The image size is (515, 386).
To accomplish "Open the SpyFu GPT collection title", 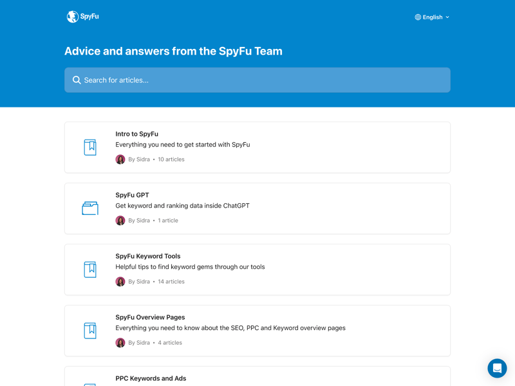I will [x=132, y=195].
